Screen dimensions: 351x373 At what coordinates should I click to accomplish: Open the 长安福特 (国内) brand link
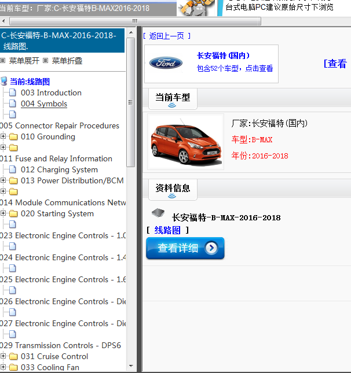pyautogui.click(x=223, y=56)
